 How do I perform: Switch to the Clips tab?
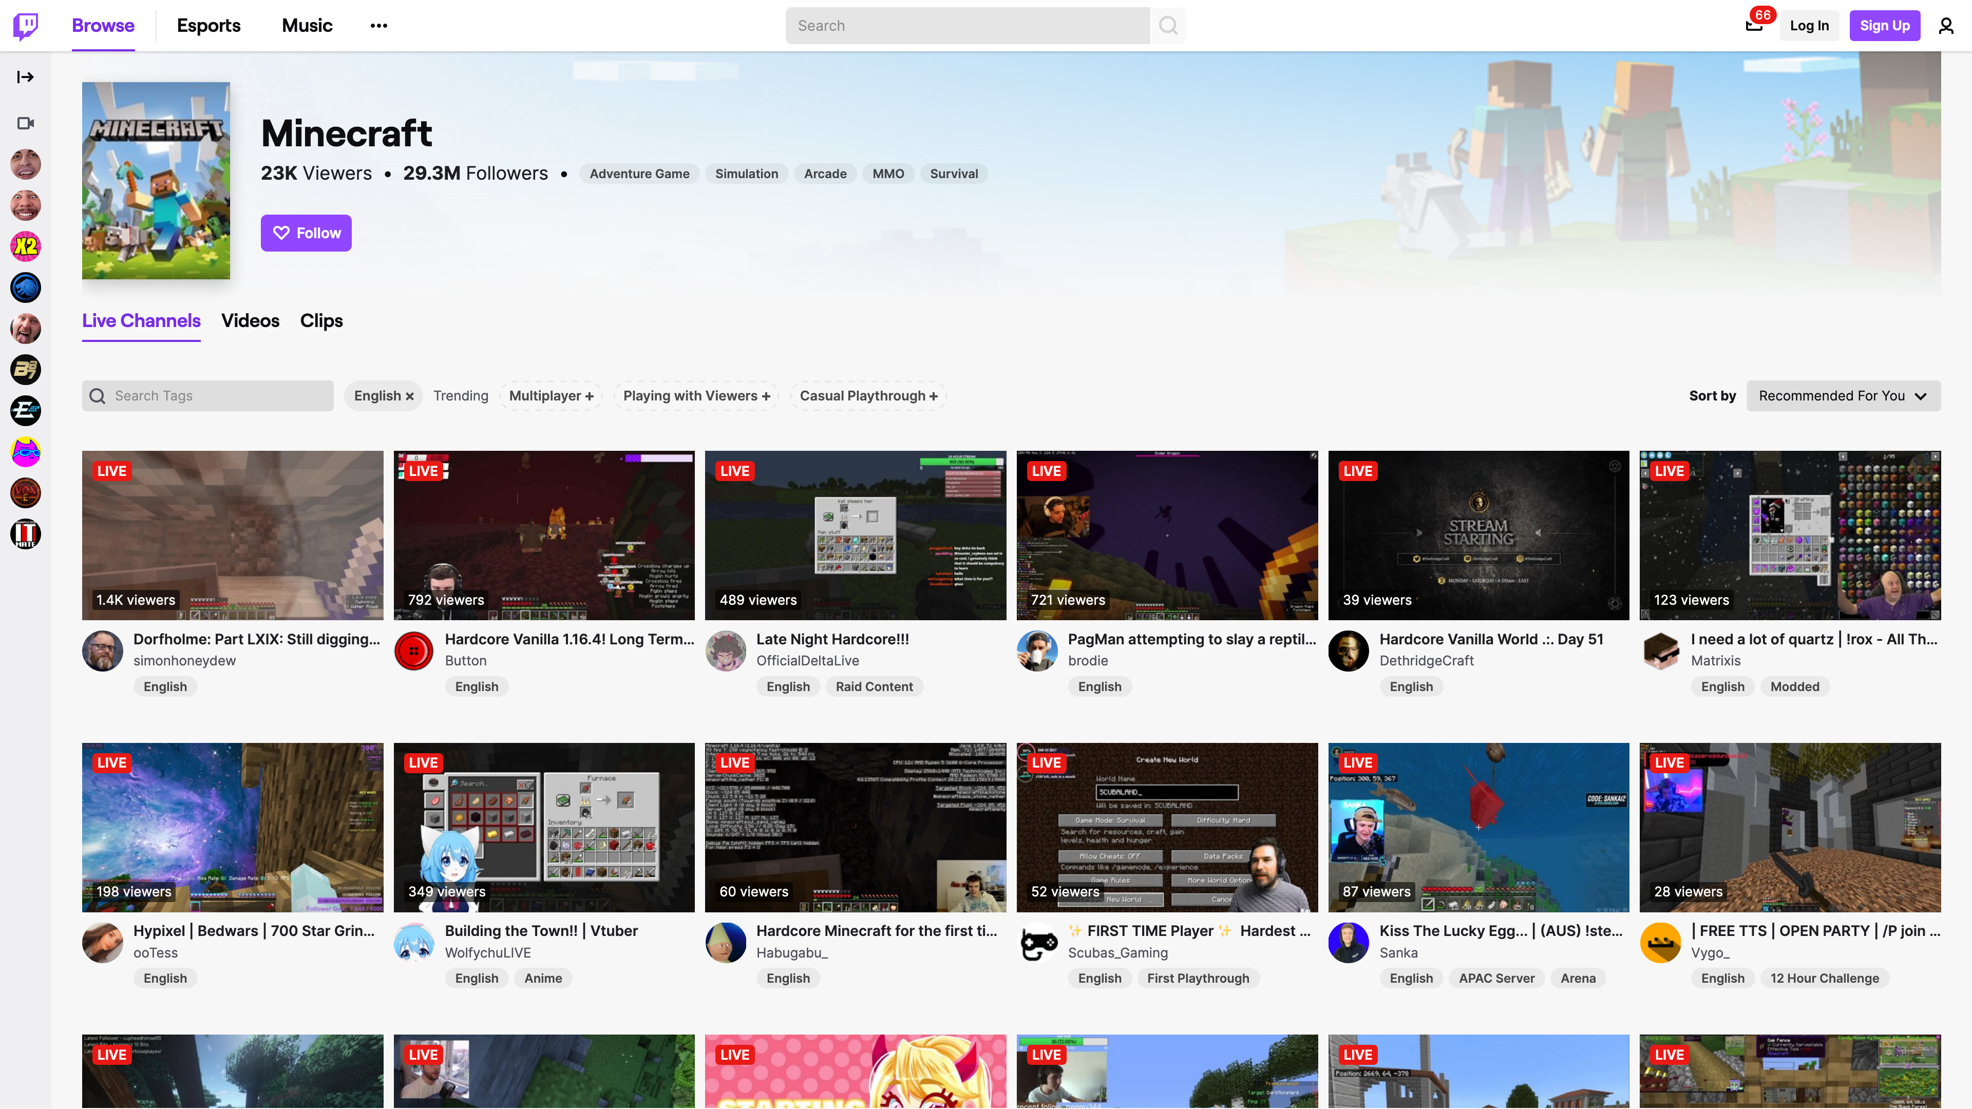click(x=321, y=321)
